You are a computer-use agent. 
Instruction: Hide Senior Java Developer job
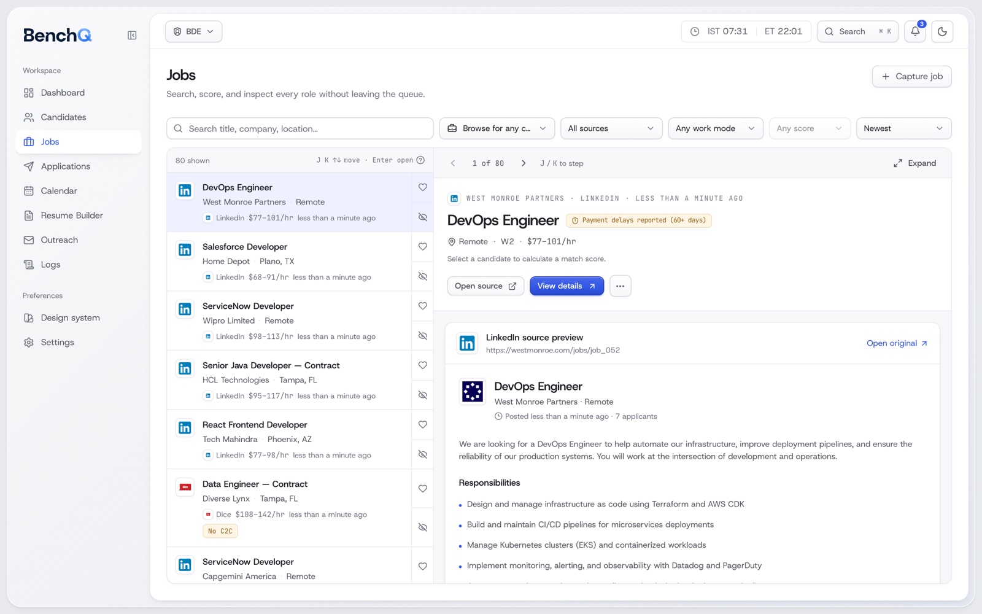pyautogui.click(x=423, y=395)
